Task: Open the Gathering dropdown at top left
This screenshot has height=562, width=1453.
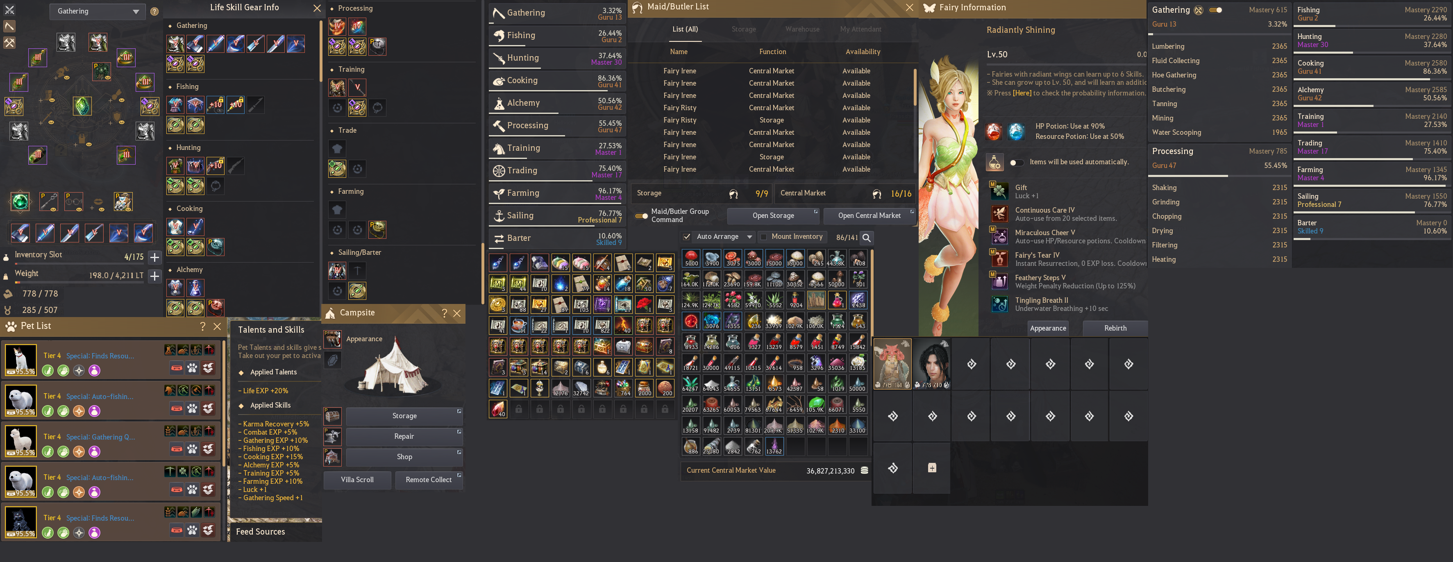Action: [98, 11]
